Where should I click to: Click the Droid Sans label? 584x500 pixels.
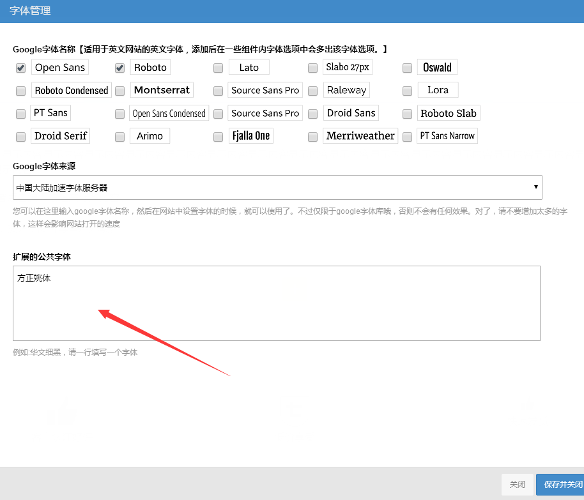tap(351, 113)
